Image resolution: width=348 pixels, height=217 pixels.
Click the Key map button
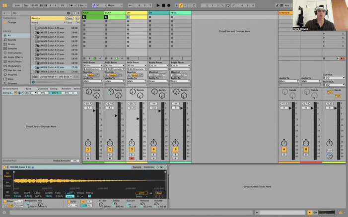pos(287,5)
